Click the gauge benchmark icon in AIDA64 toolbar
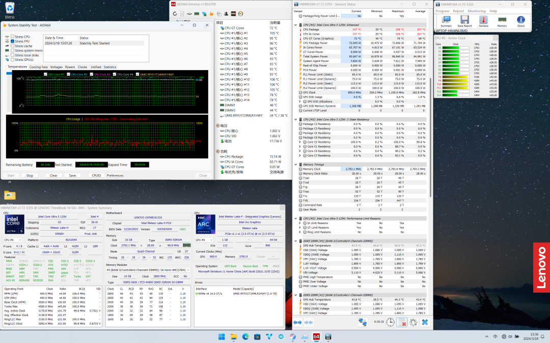Image resolution: width=550 pixels, height=343 pixels. (x=240, y=14)
